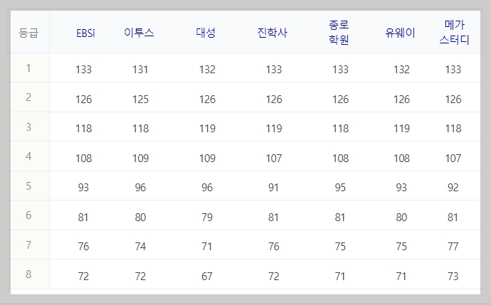Image resolution: width=491 pixels, height=305 pixels.
Task: Click 107 in the 메가스터디 column
Action: point(453,158)
